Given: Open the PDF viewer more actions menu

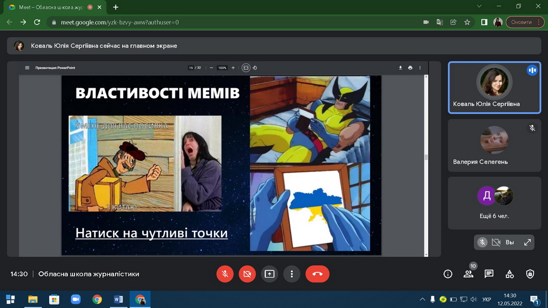Looking at the screenshot, I should coord(420,68).
